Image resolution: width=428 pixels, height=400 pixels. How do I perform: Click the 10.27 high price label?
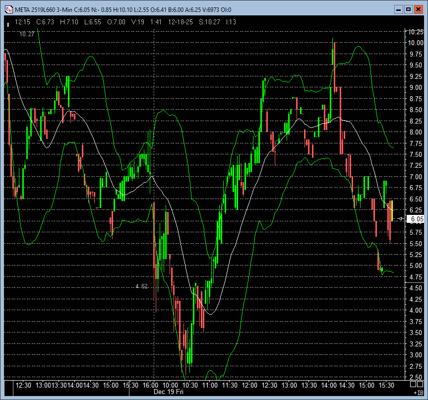coord(27,34)
